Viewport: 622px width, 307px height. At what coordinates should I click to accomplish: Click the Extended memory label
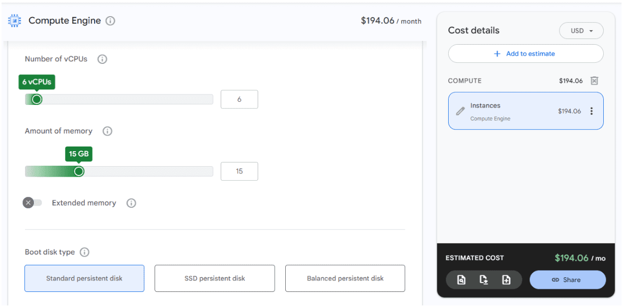point(84,203)
